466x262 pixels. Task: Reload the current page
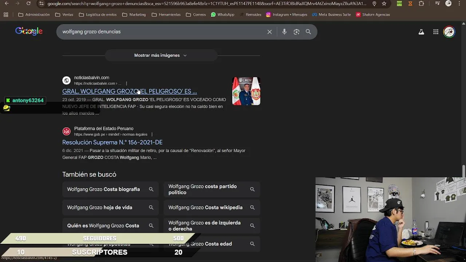28,4
